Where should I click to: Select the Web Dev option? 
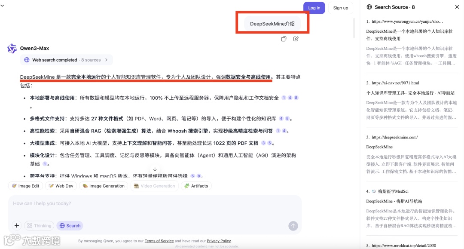[x=61, y=186]
